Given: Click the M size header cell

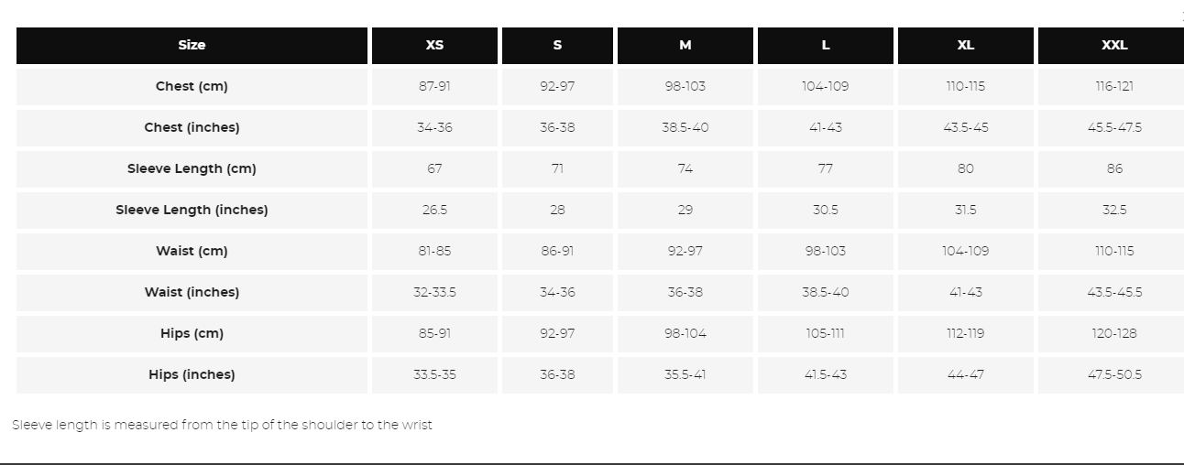Looking at the screenshot, I should [685, 45].
